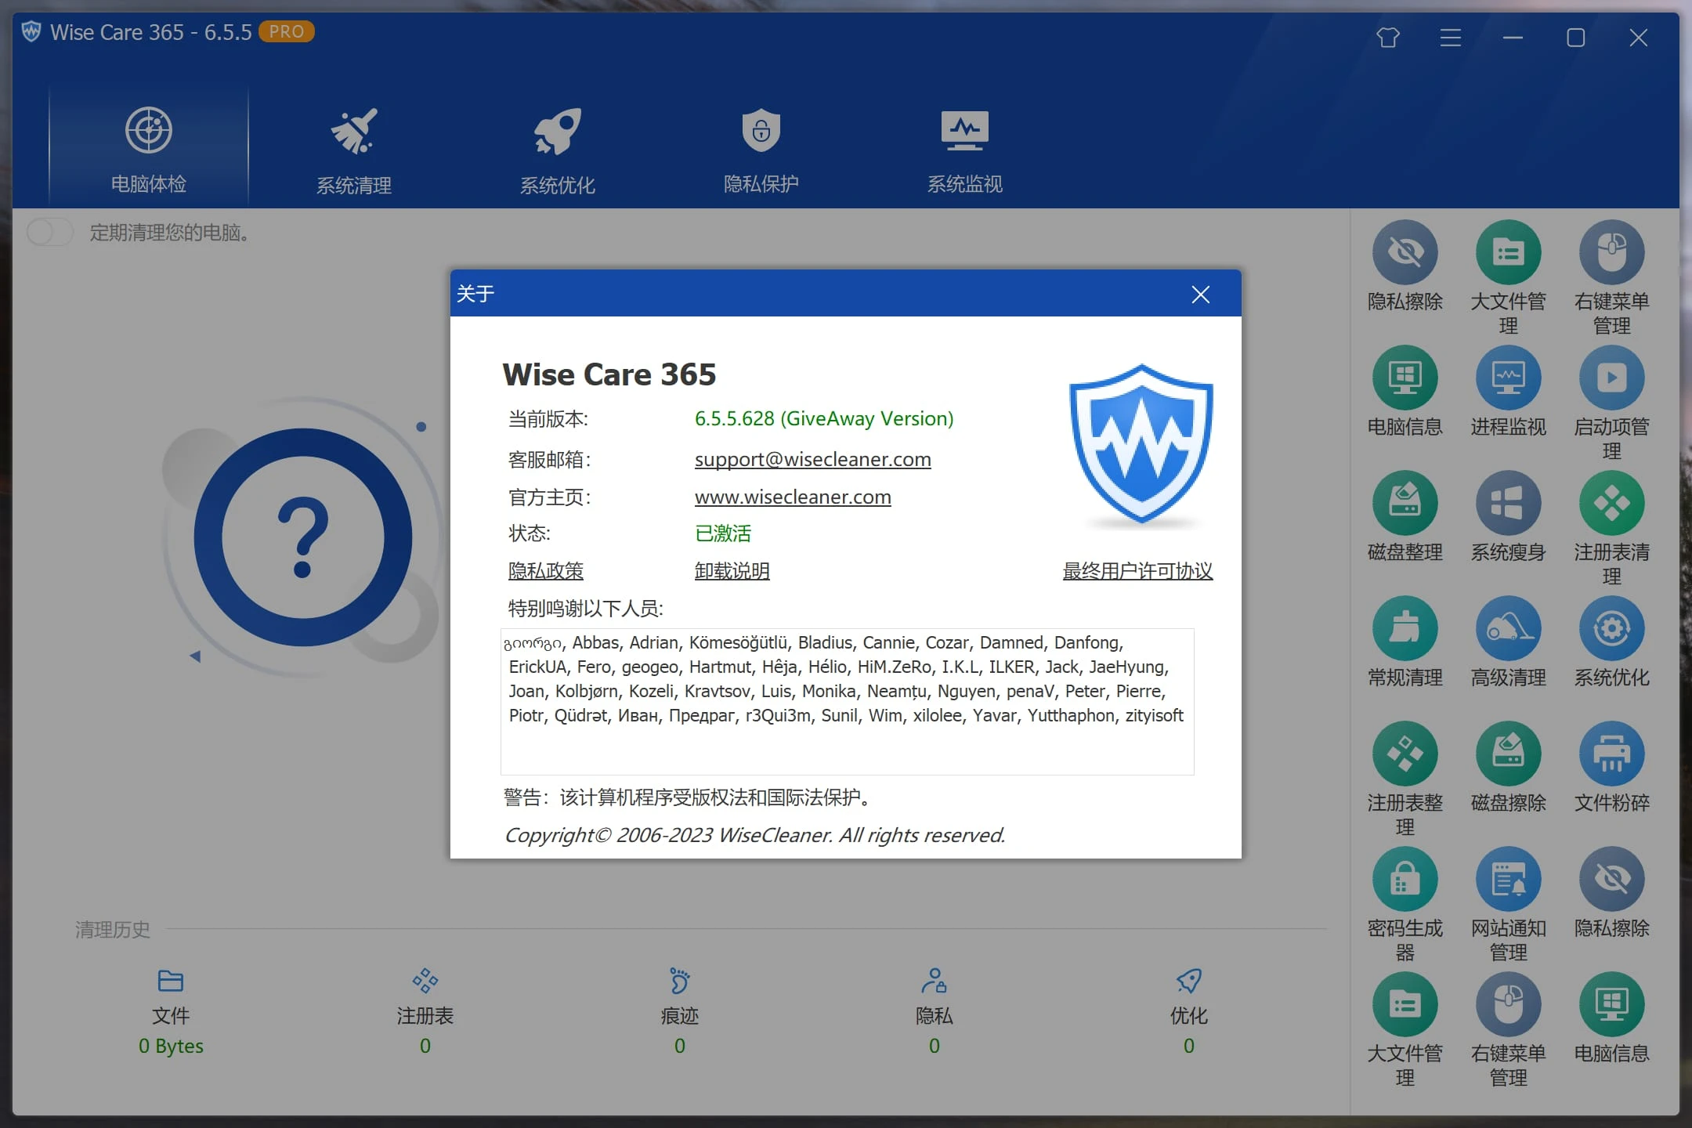Open 磁盘整理 tool icon
The height and width of the screenshot is (1128, 1692).
(x=1405, y=503)
